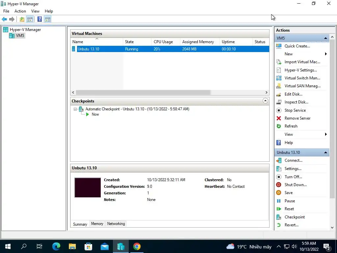Switch to the Networking tab
Image resolution: width=337 pixels, height=253 pixels.
116,224
